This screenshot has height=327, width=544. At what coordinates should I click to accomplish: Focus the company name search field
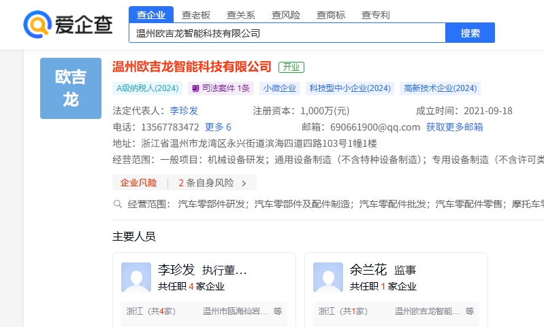tap(287, 33)
